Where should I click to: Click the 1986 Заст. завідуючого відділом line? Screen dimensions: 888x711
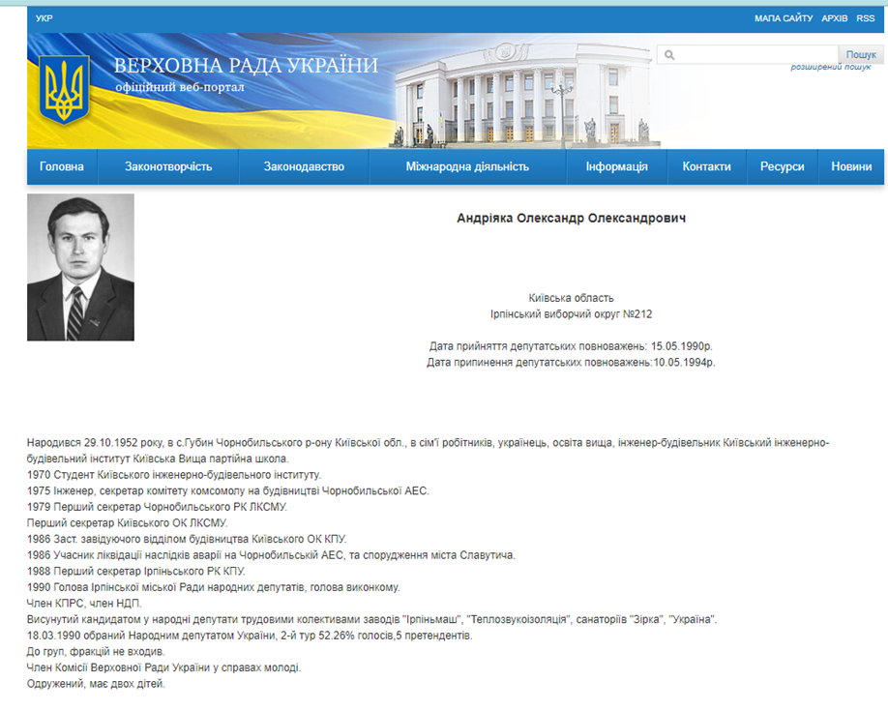187,539
